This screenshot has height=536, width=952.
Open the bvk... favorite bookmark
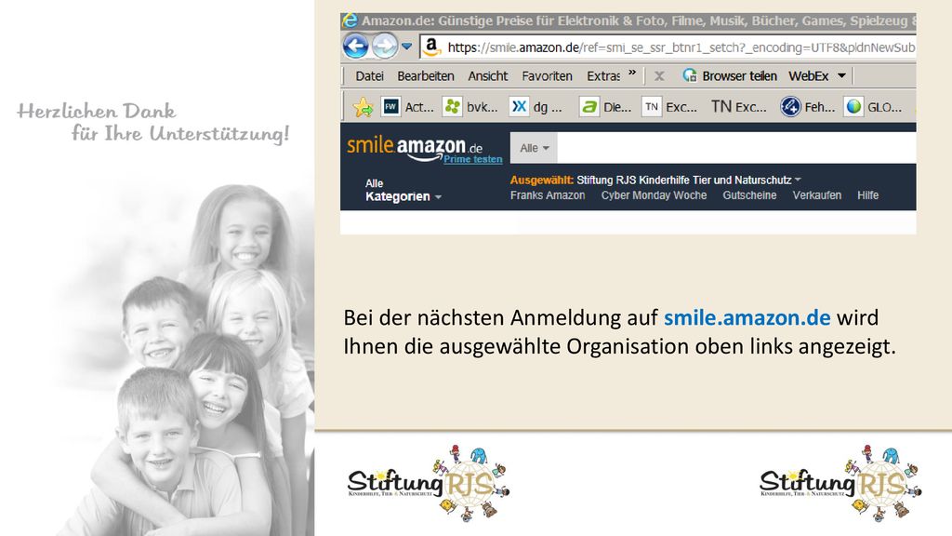469,107
